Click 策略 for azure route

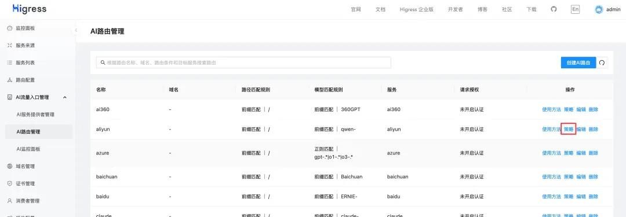[x=569, y=153]
